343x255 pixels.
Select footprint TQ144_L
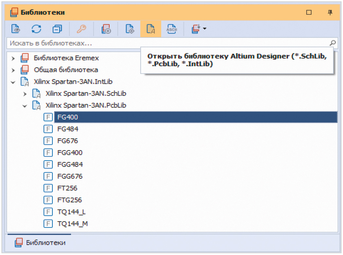(x=71, y=212)
